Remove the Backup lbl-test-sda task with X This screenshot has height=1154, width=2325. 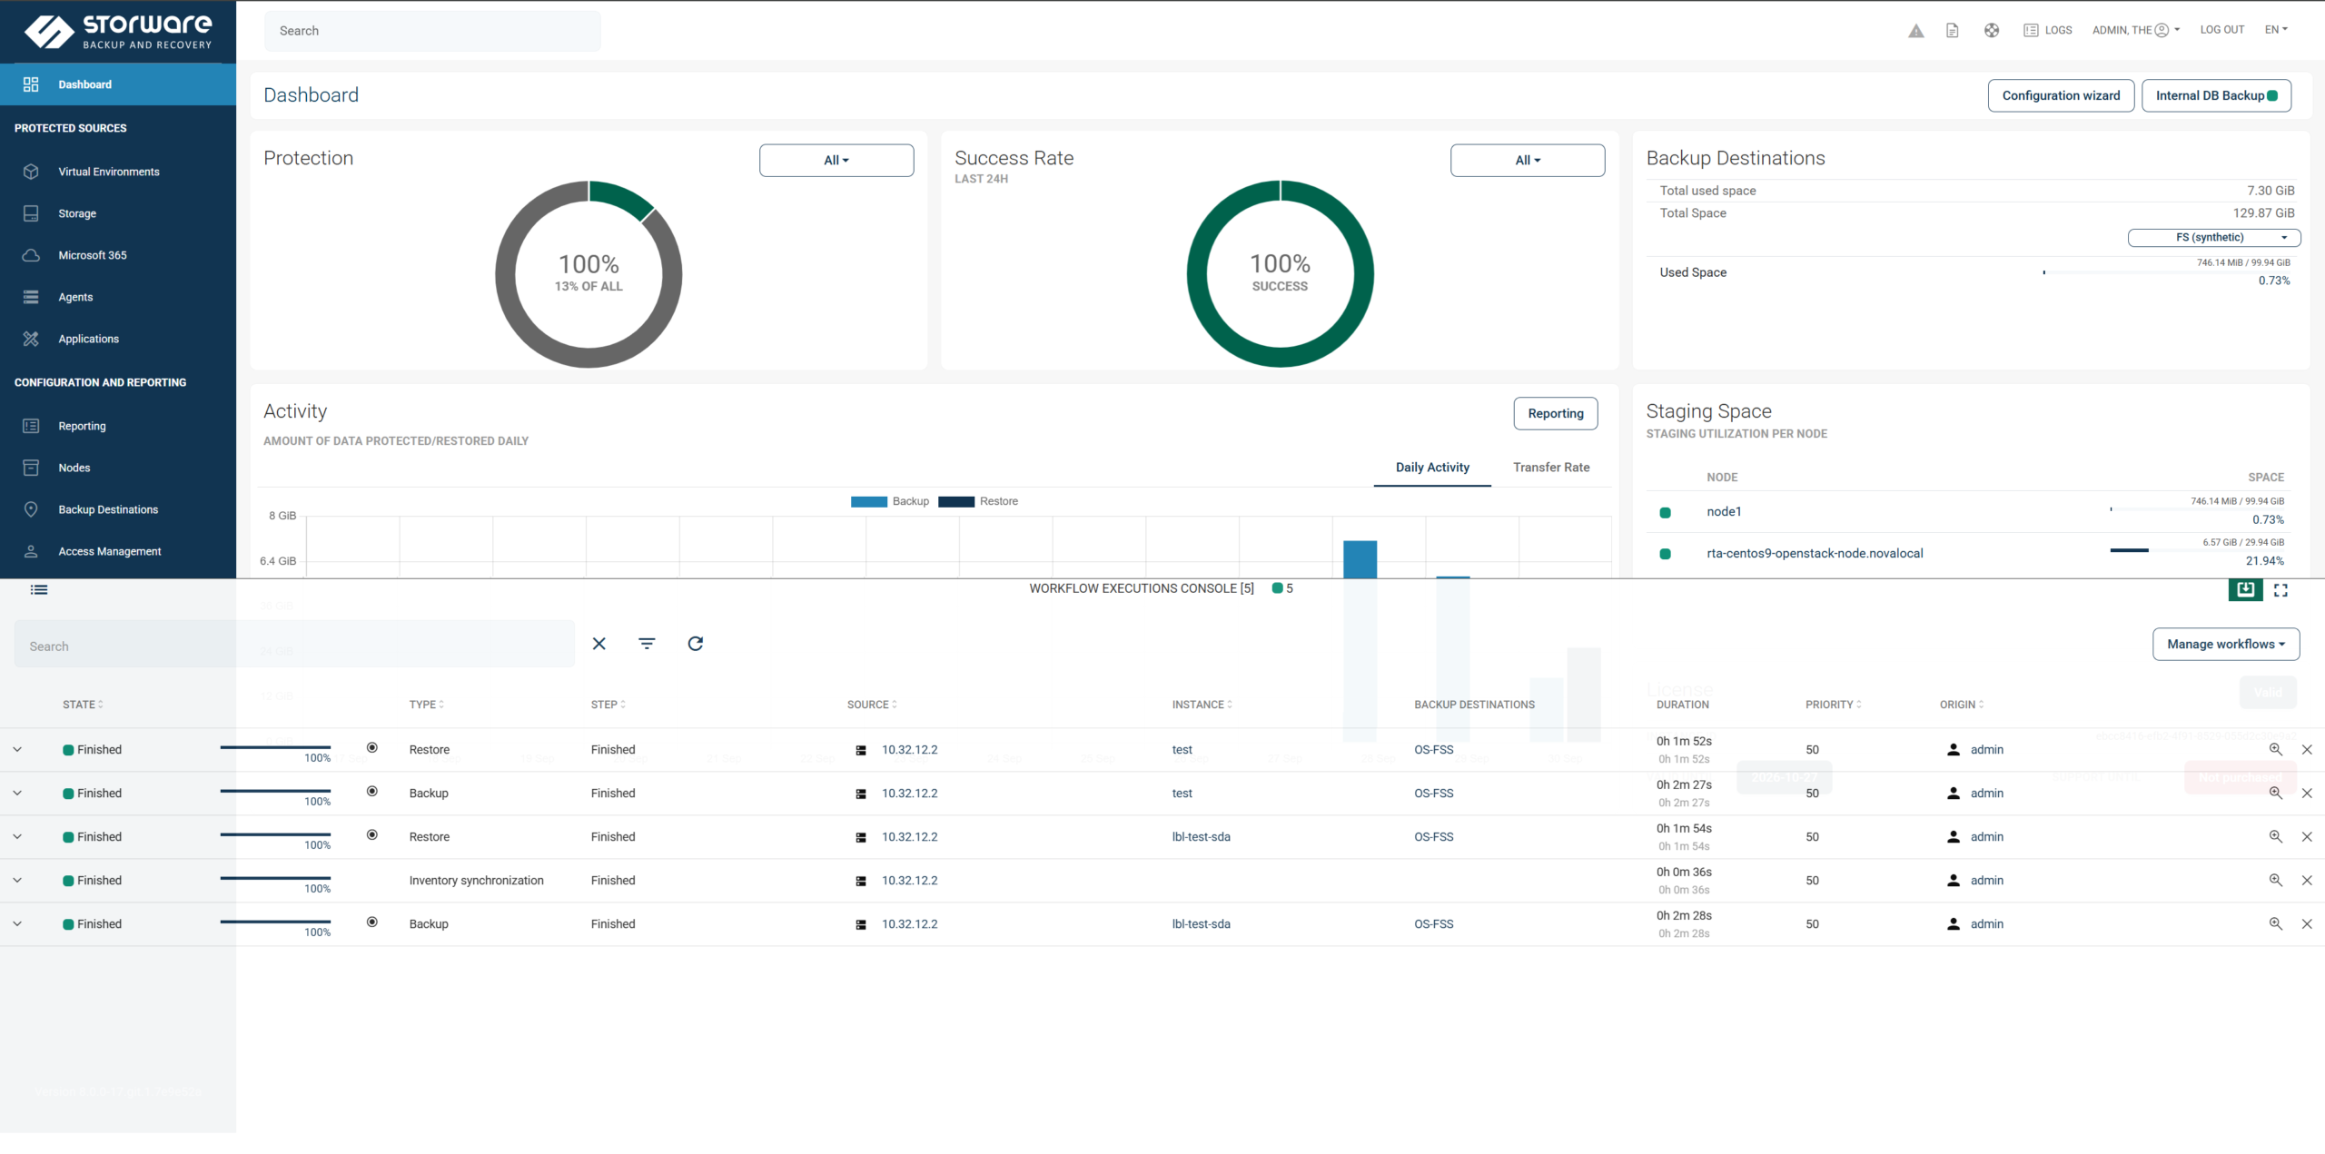point(2307,924)
